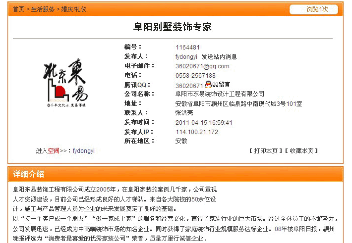The width and height of the screenshot is (352, 243).
Task: Go to 首页 in breadcrumb
Action: point(18,9)
